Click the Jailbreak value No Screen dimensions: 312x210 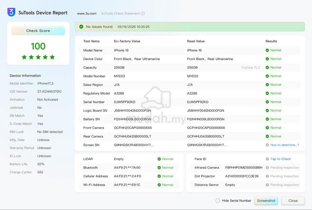pos(39,107)
